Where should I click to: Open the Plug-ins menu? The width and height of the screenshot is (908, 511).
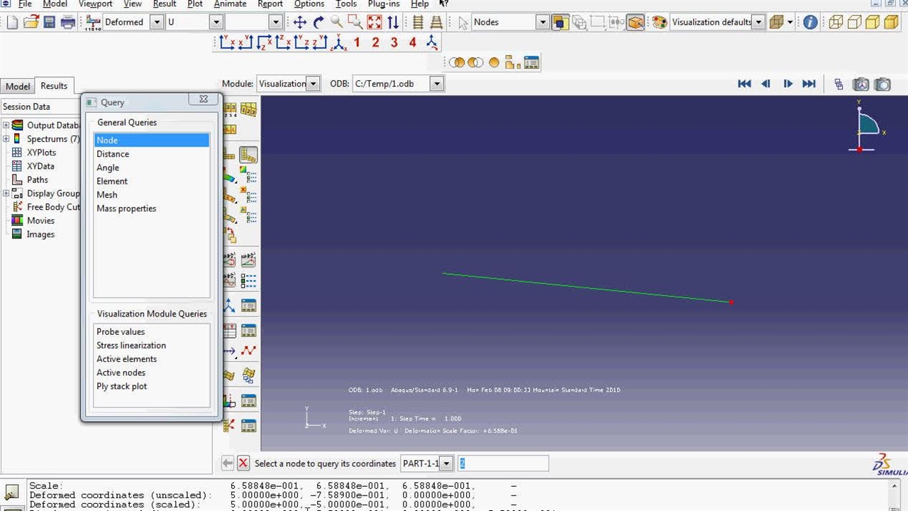click(x=383, y=4)
